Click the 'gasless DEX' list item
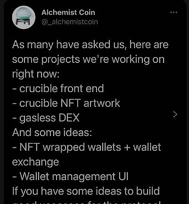Image resolution: width=189 pixels, height=204 pixels. coord(46,118)
